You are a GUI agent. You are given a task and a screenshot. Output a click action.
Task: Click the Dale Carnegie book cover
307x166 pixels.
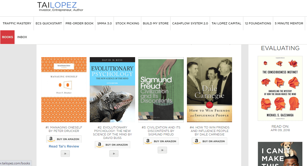(210, 90)
